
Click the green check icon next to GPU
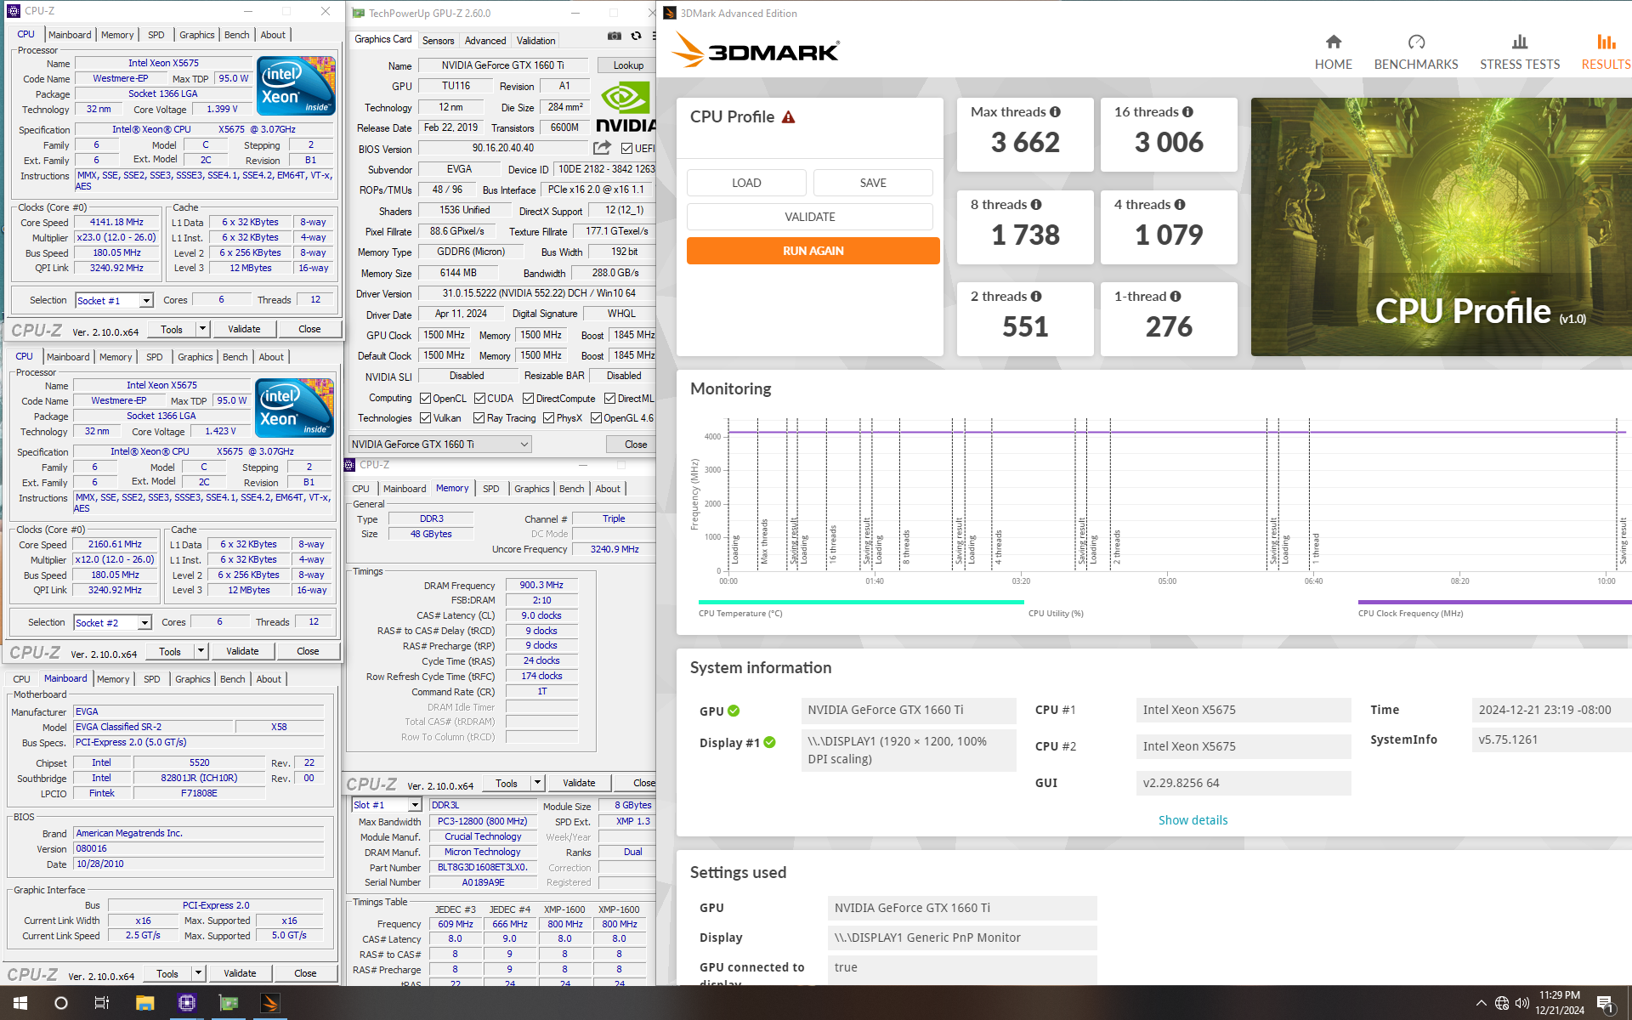click(734, 711)
